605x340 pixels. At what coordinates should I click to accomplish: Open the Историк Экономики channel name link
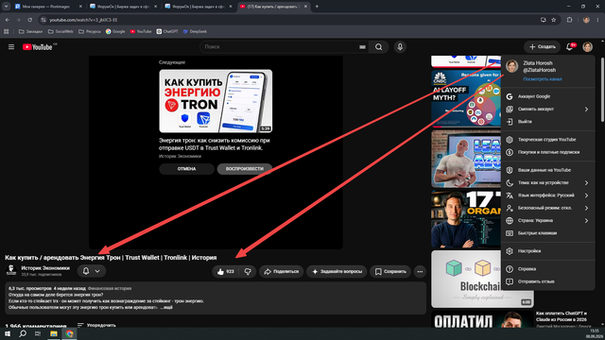pos(45,268)
